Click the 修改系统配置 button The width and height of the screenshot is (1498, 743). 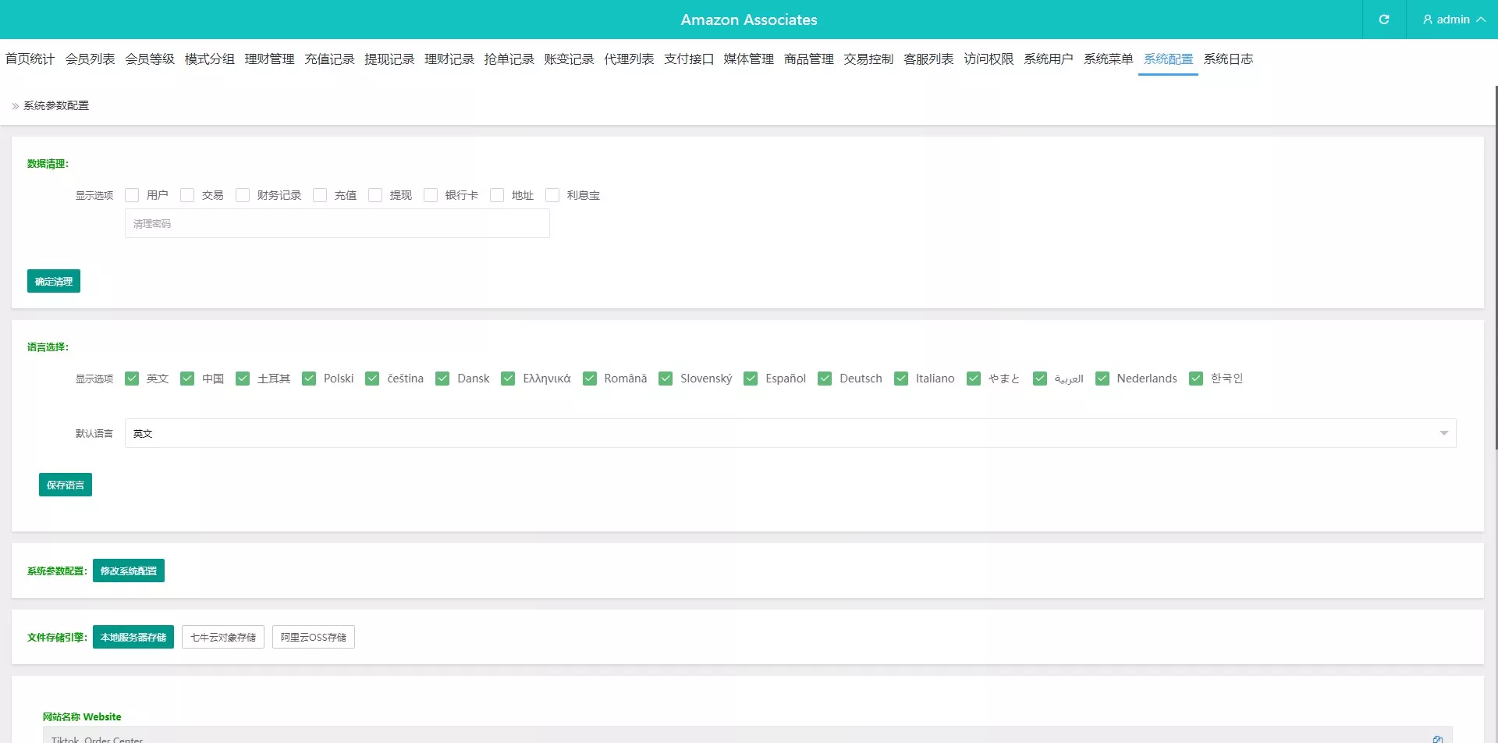(129, 571)
